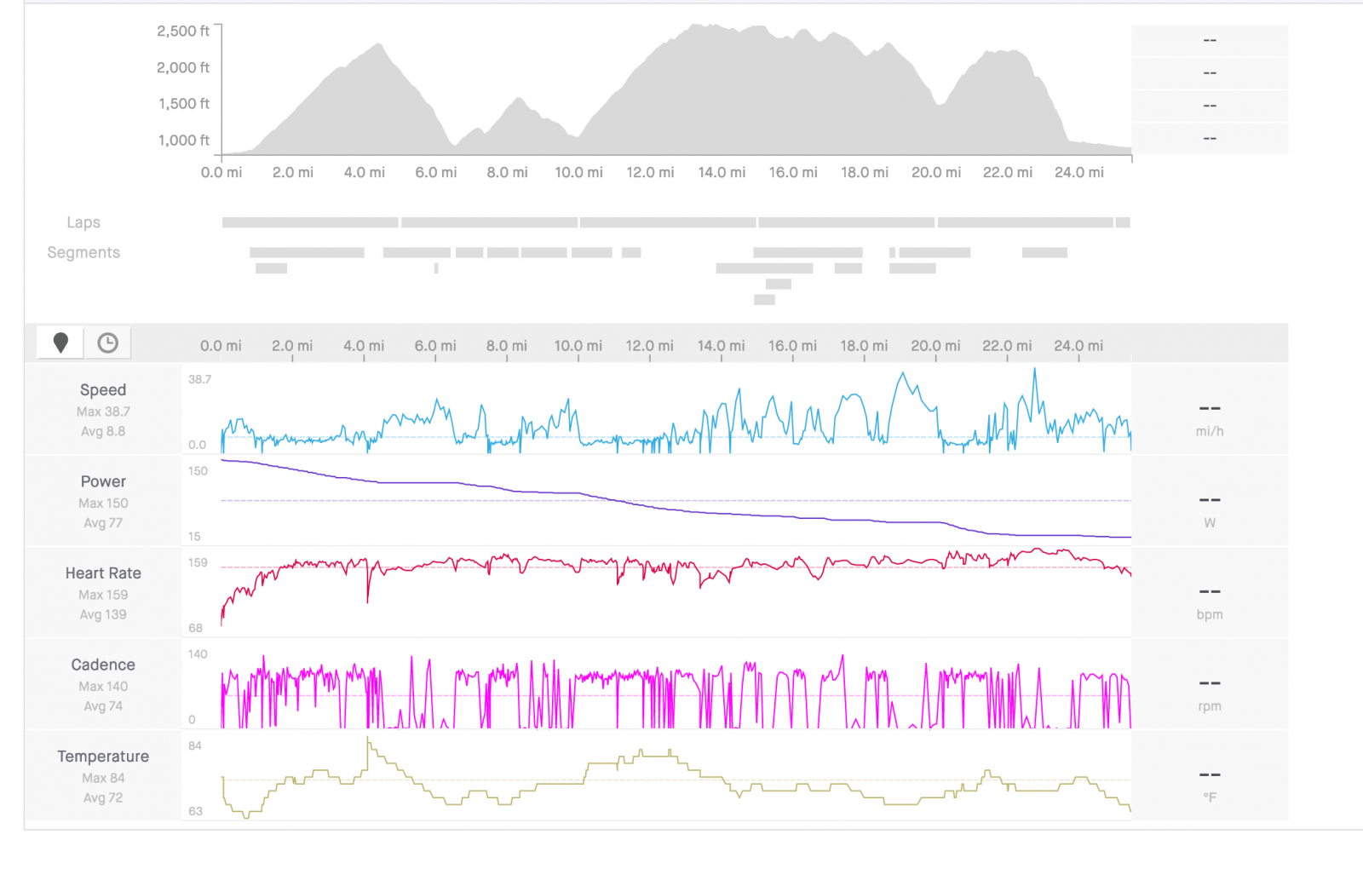The height and width of the screenshot is (869, 1363).
Task: Select the Power chart label
Action: [103, 481]
